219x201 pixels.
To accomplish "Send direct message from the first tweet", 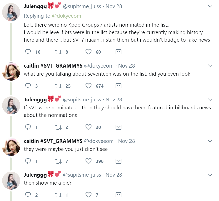I will [x=118, y=52].
